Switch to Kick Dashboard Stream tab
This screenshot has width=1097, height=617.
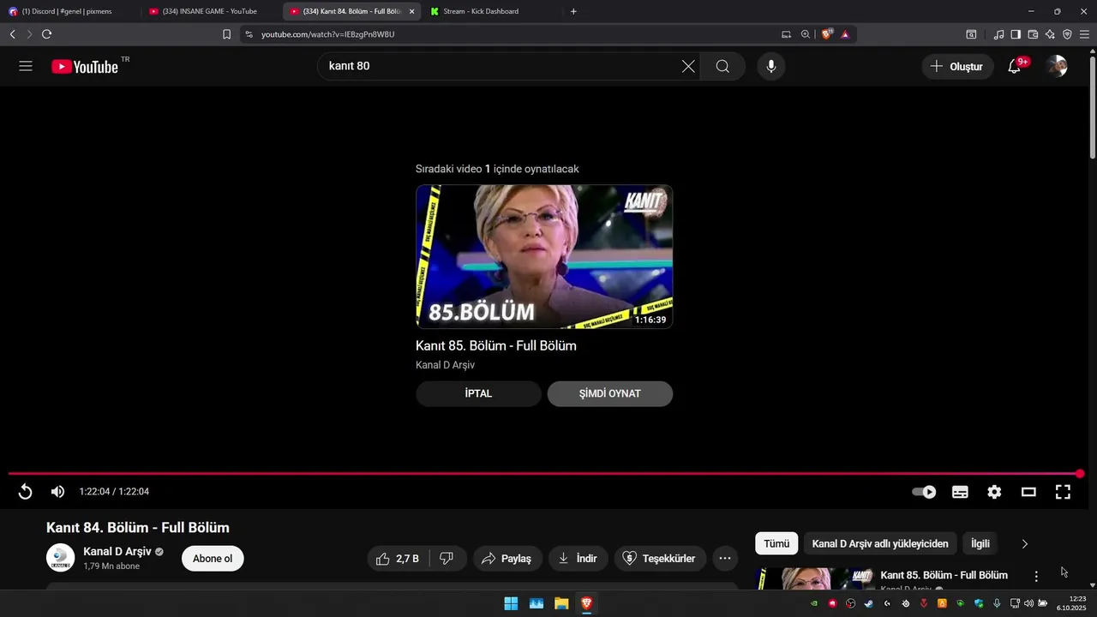coord(491,11)
